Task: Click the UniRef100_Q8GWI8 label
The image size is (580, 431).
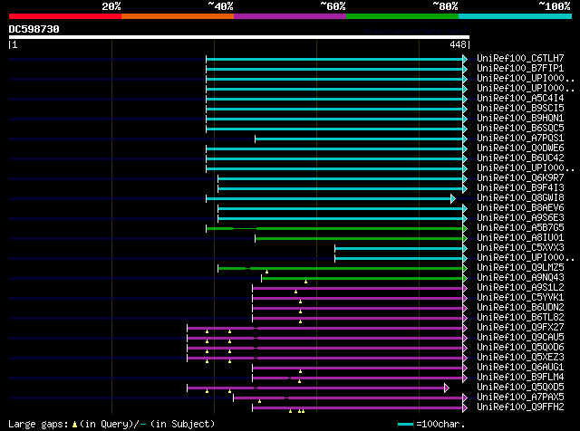Action: pyautogui.click(x=520, y=198)
